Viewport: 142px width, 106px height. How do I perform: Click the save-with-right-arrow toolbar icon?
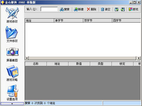click(x=116, y=9)
